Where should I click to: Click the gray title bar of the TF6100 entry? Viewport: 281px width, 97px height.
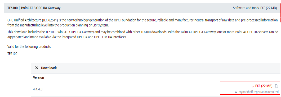coord(142,8)
